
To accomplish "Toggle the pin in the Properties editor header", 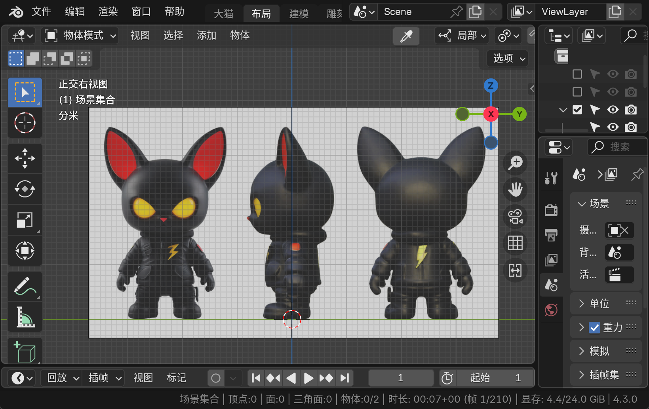I will [637, 174].
